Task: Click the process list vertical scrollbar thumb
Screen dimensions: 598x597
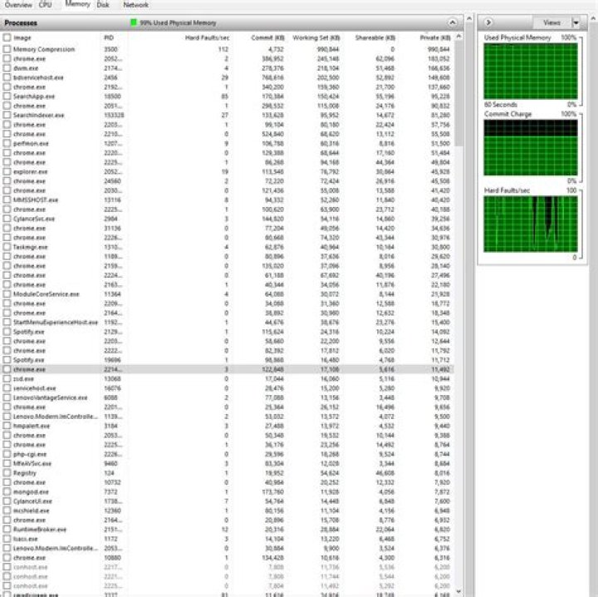Action: pos(458,93)
